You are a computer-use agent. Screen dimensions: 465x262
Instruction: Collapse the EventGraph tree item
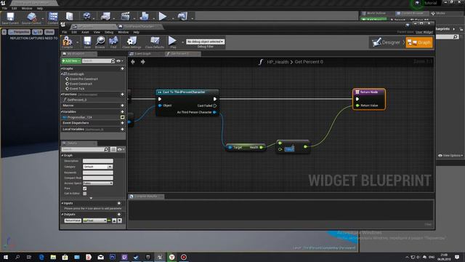(x=62, y=74)
